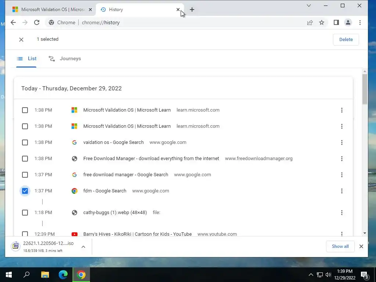The width and height of the screenshot is (376, 282).
Task: Open File Explorer from the taskbar
Action: (45, 275)
